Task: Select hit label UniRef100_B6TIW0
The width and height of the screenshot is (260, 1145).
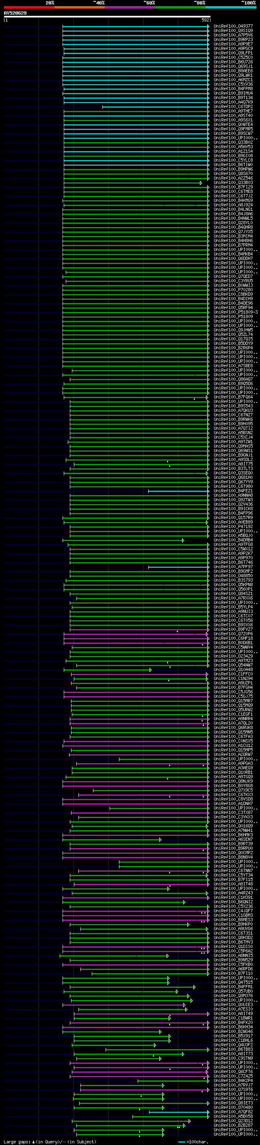Action: [233, 164]
